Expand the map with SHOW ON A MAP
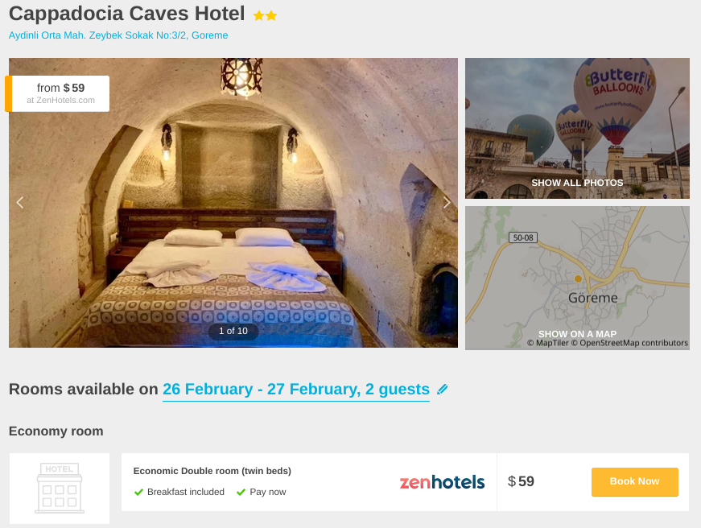 (577, 334)
